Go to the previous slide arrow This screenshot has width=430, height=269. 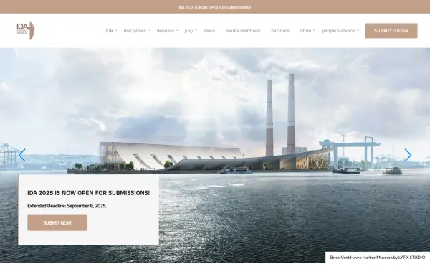pyautogui.click(x=22, y=156)
